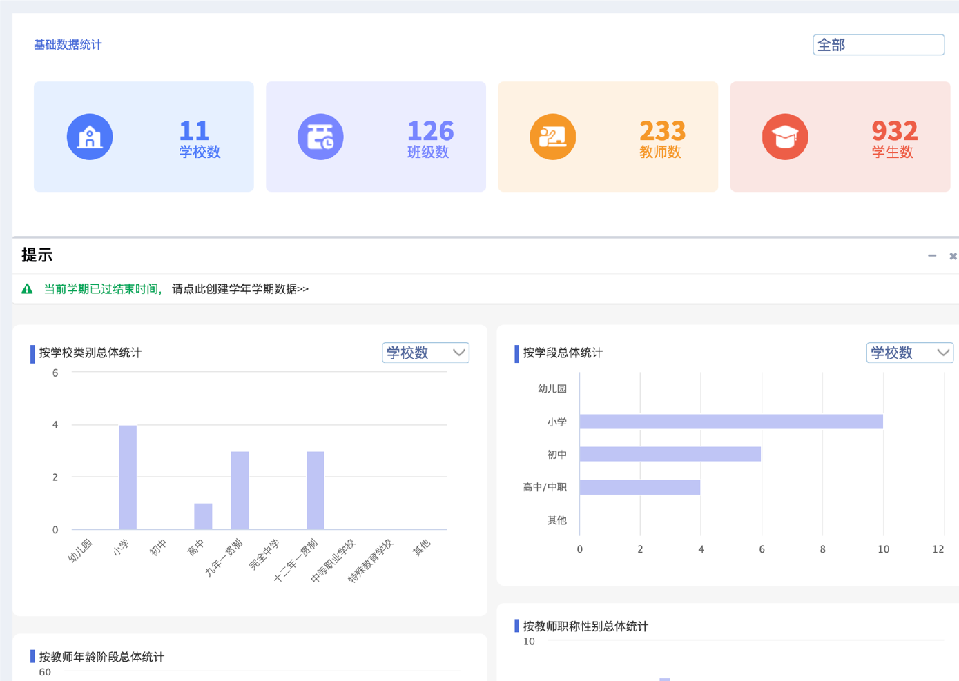Close the 提示 notification panel

tap(953, 256)
